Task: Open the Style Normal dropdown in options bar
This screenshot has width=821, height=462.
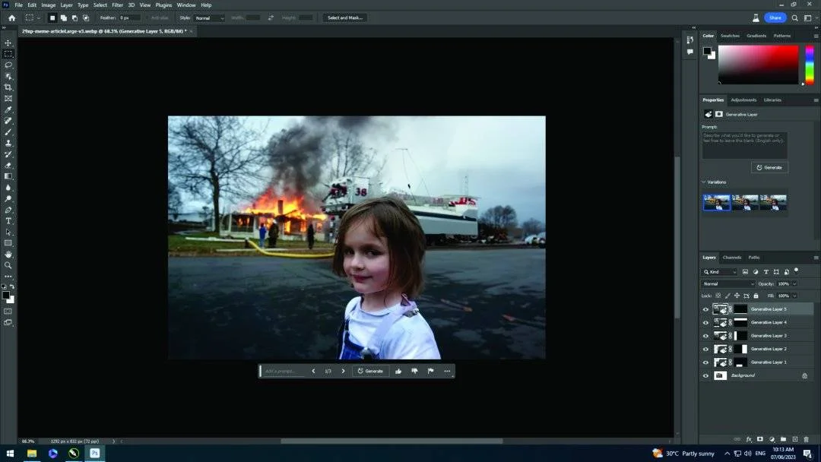Action: 210,17
